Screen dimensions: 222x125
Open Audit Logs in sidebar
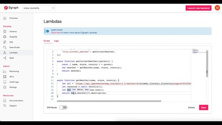click(14, 82)
